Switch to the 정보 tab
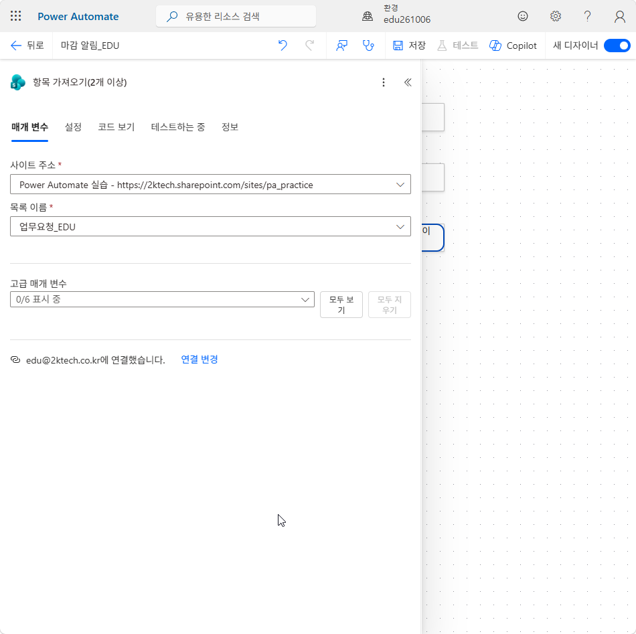The image size is (636, 634). pos(230,127)
